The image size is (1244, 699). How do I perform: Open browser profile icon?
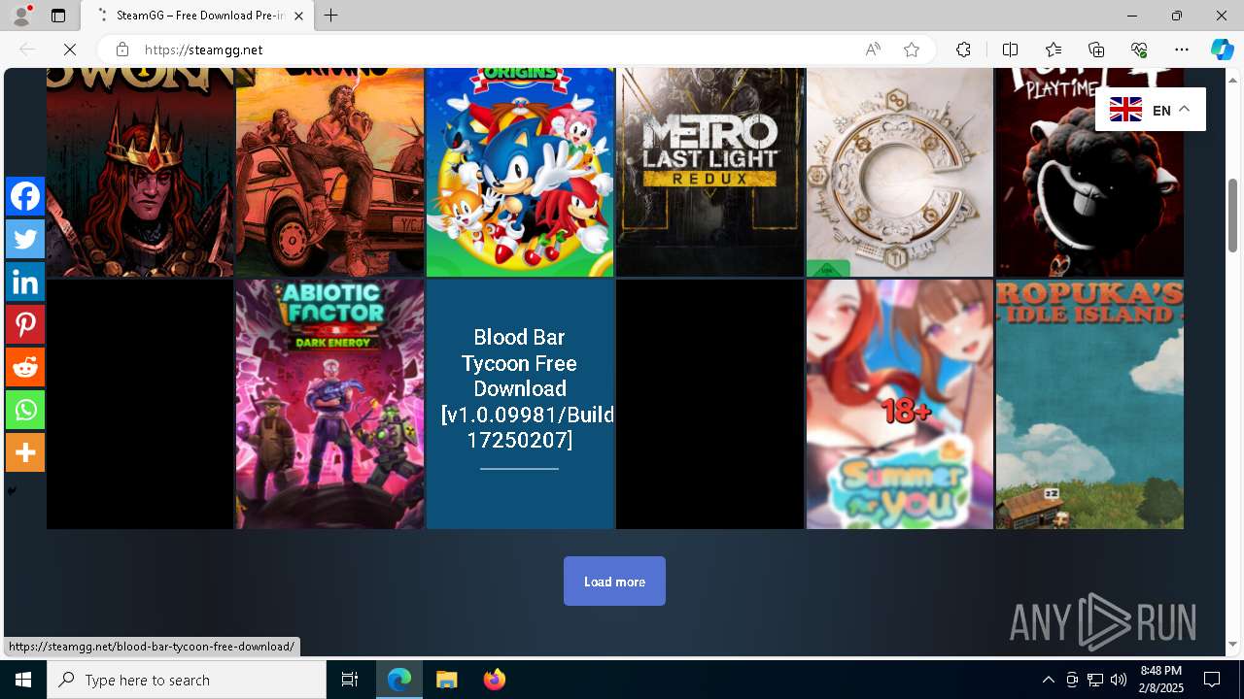(x=21, y=16)
